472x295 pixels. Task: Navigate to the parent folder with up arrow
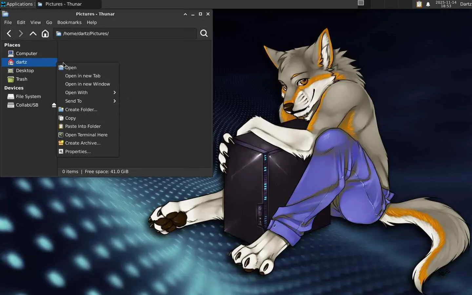(33, 33)
